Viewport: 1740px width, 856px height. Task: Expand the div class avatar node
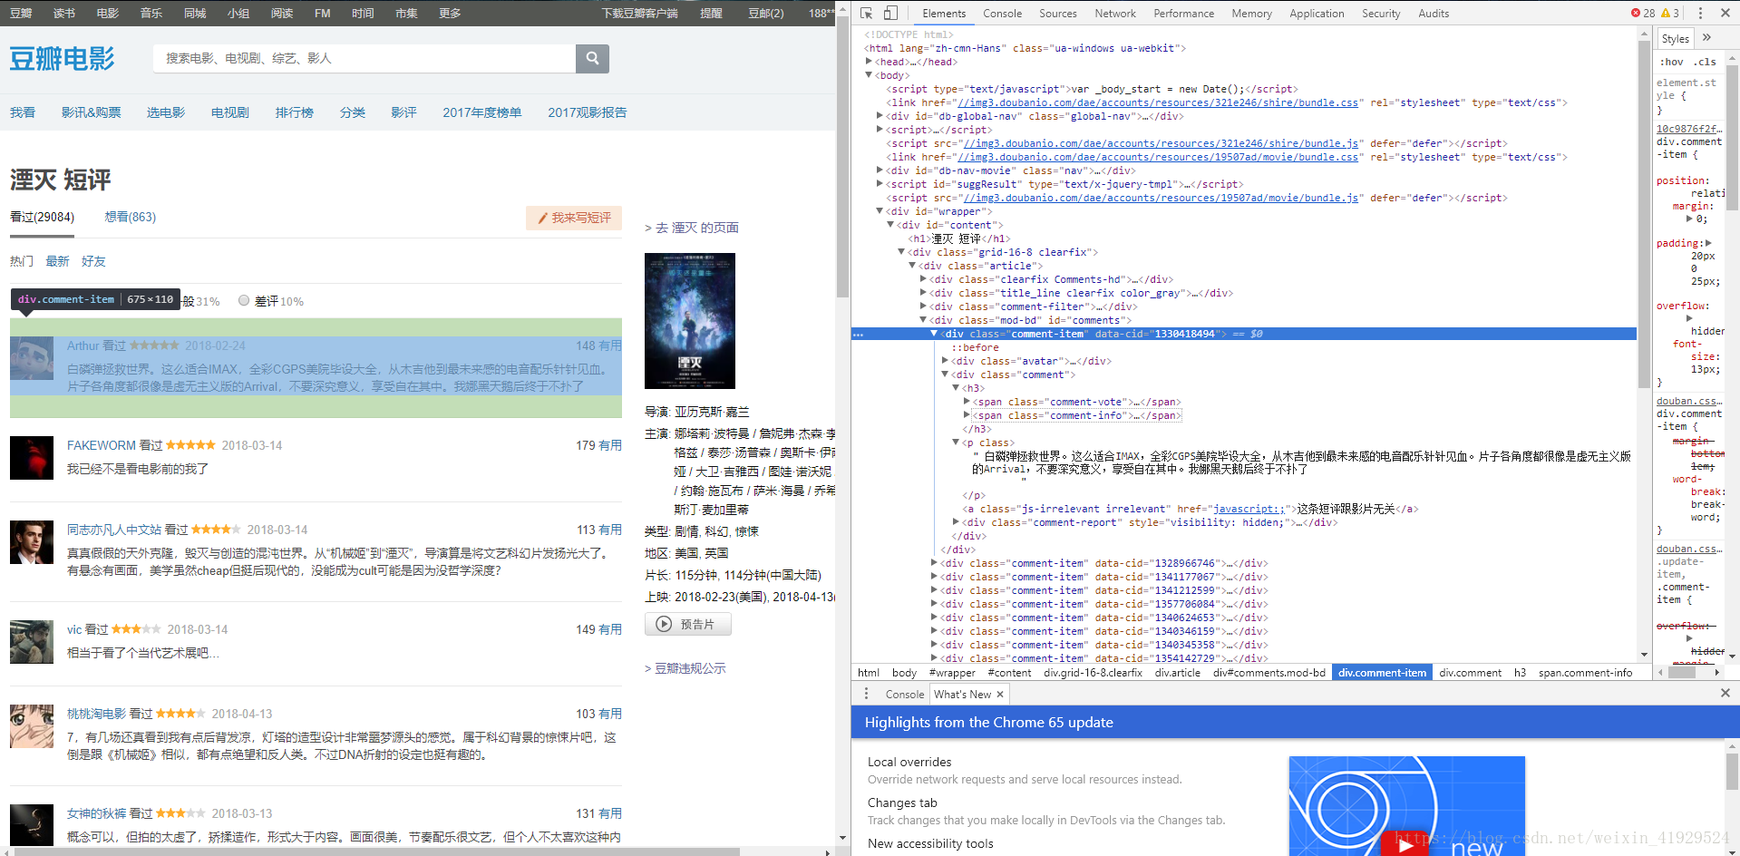tap(945, 361)
